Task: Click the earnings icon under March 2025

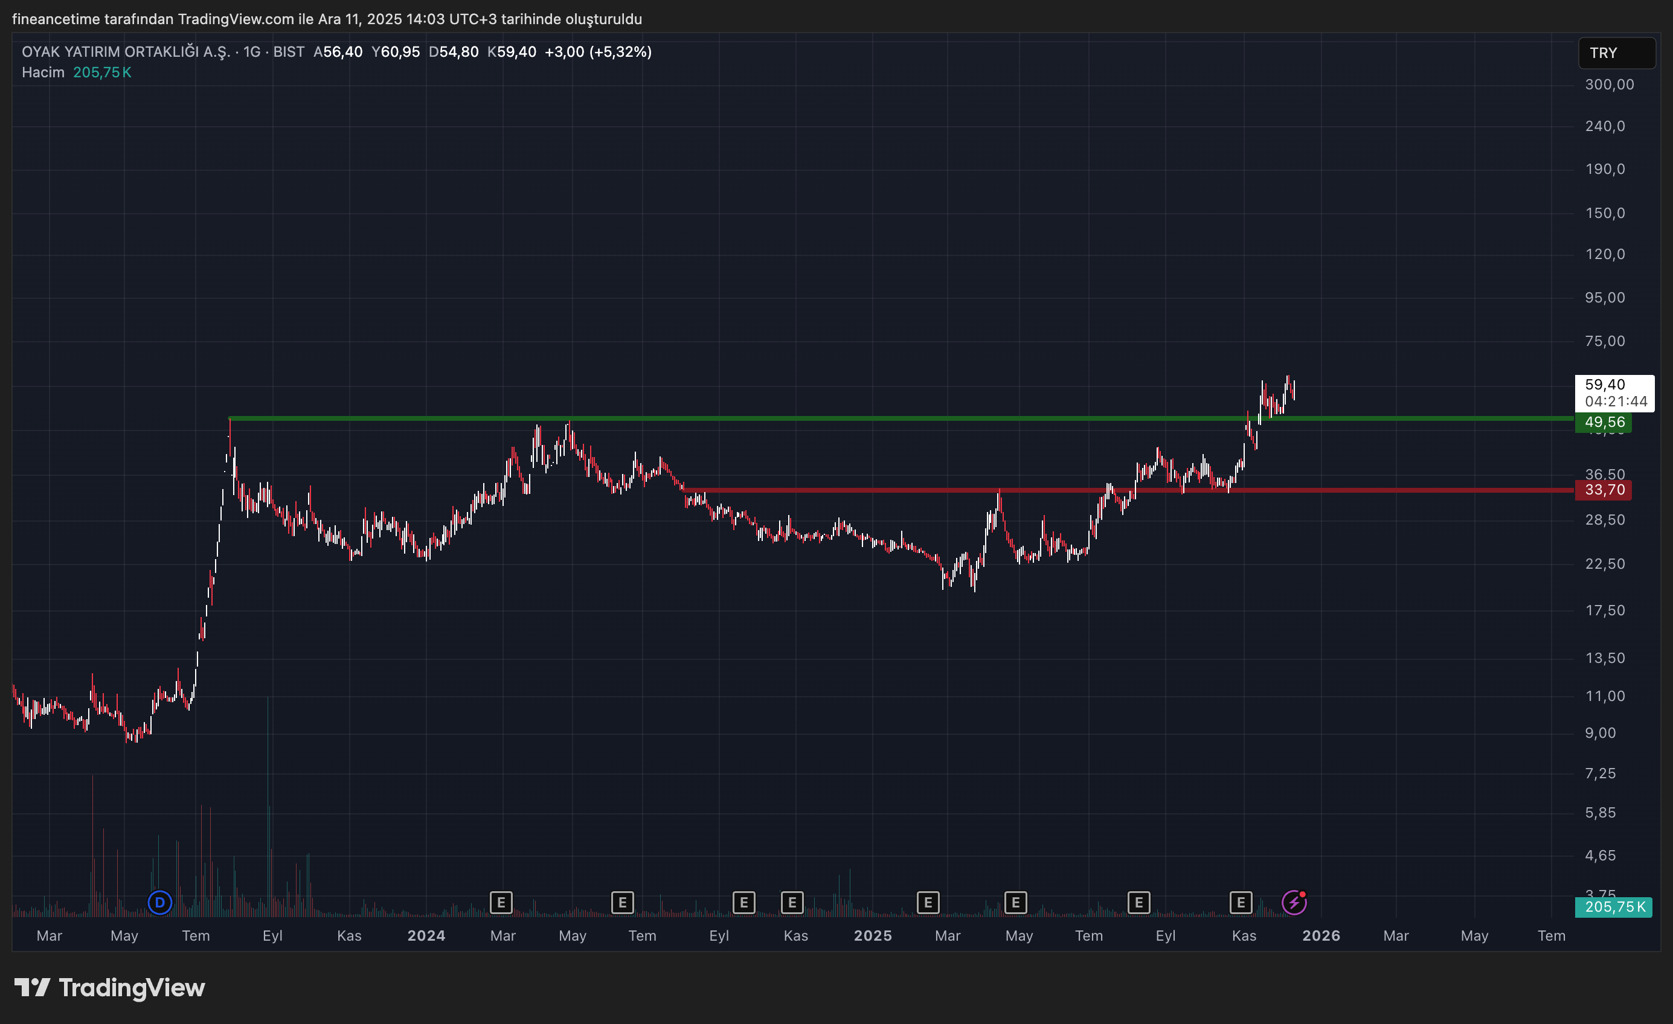Action: [x=928, y=903]
